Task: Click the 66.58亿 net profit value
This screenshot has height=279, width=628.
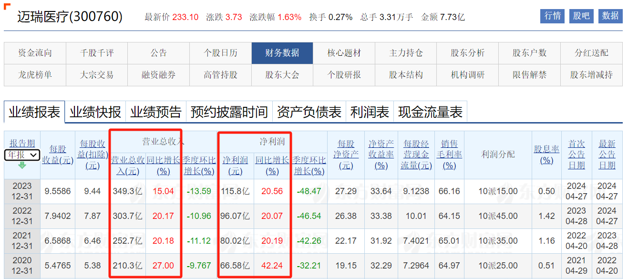Action: click(x=236, y=266)
